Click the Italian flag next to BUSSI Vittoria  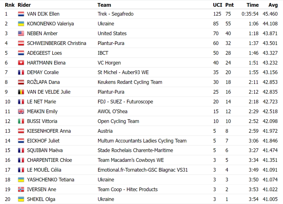(21, 121)
